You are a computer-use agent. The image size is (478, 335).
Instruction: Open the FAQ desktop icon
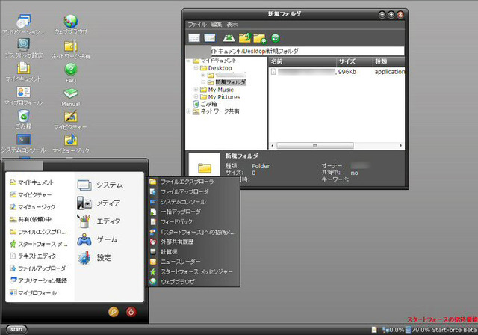coord(71,73)
